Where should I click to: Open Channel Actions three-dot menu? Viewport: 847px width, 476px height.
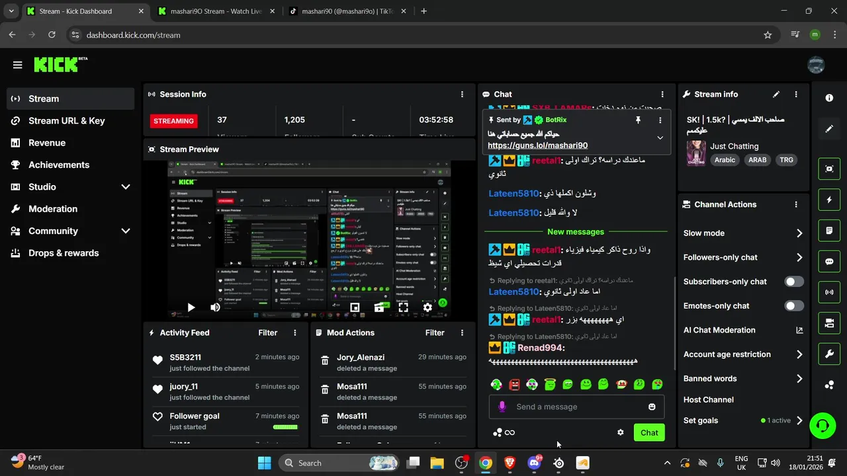pos(796,205)
